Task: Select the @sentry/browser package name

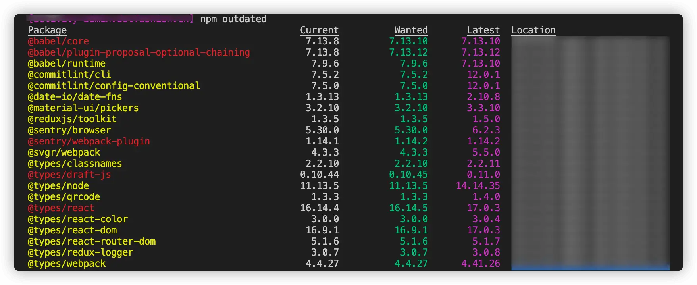Action: click(69, 130)
